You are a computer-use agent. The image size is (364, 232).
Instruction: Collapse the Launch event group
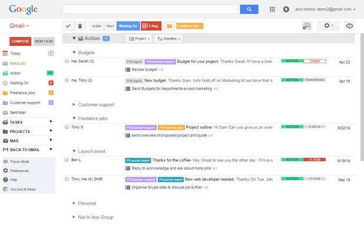(74, 151)
